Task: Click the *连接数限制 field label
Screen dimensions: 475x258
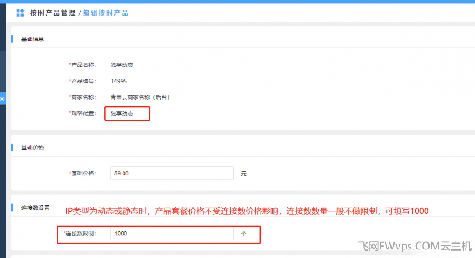Action: coord(80,233)
